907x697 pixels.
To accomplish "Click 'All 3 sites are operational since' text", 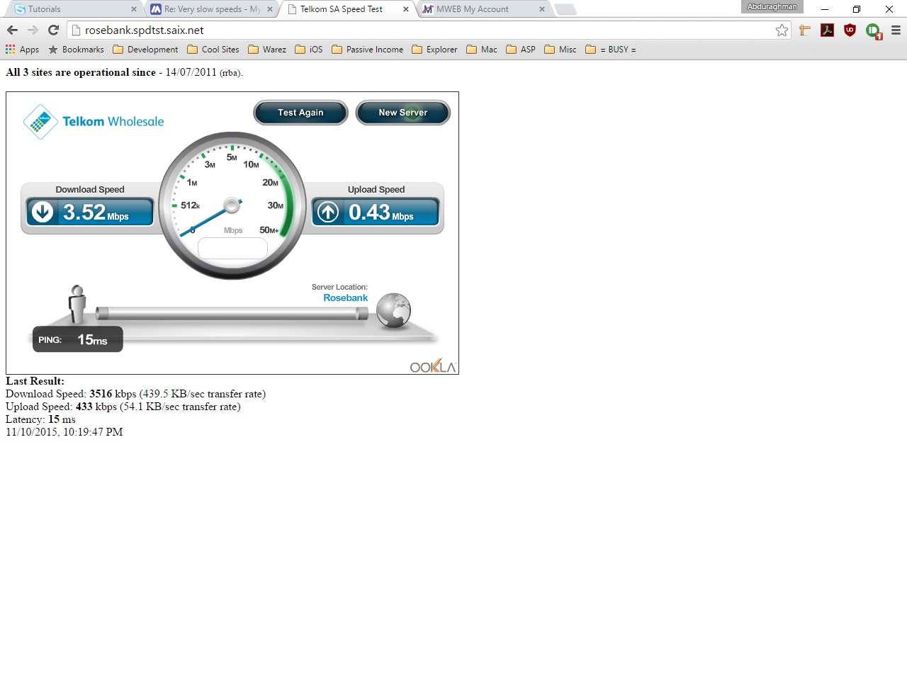I will [x=81, y=72].
